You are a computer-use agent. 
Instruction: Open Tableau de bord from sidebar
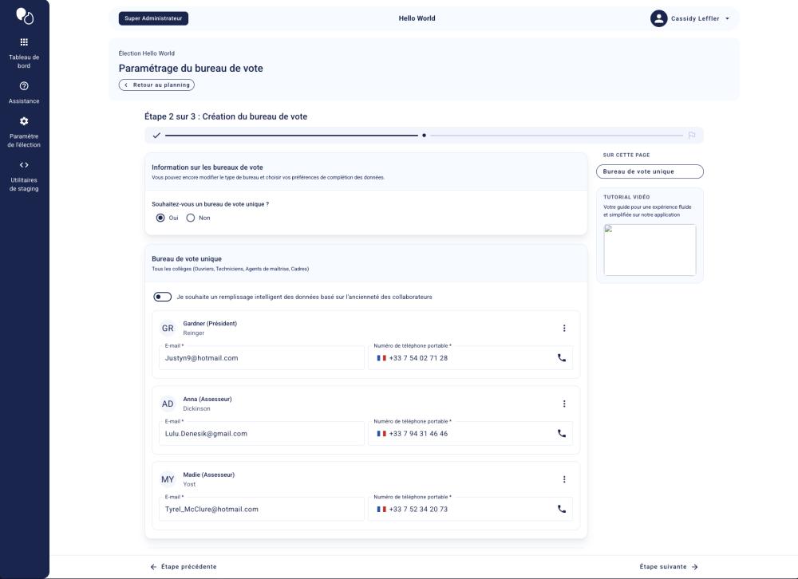coord(24,42)
